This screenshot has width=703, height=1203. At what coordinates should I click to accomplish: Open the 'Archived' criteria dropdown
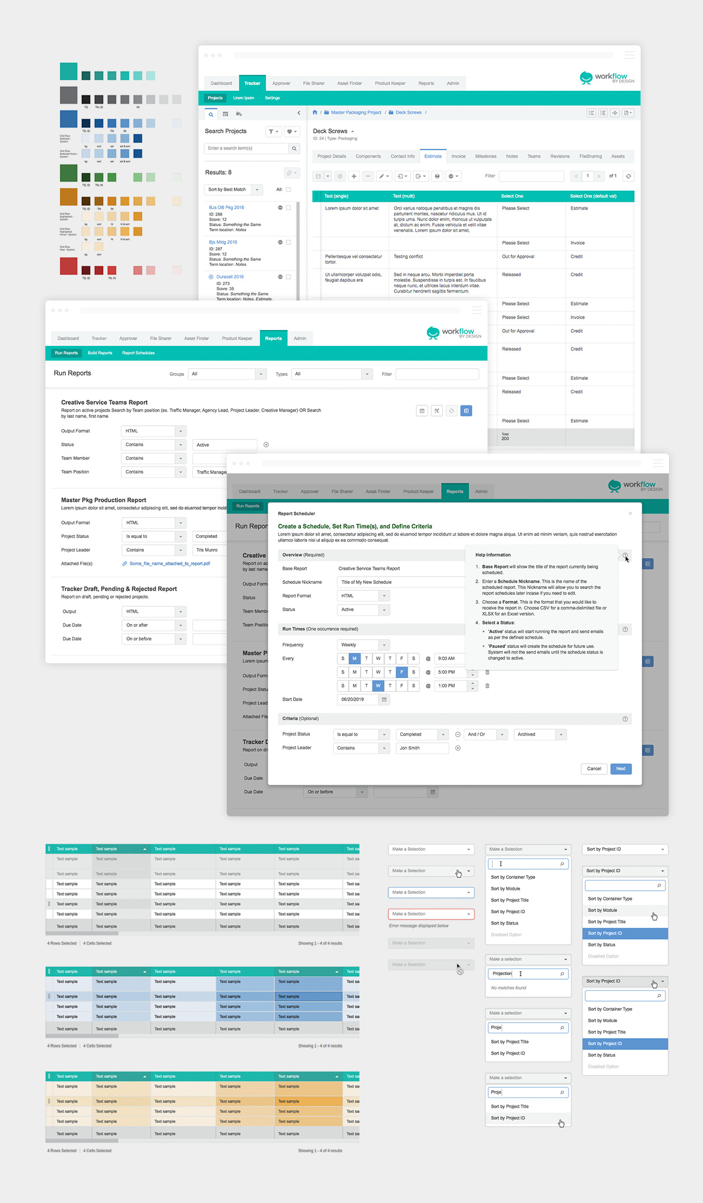(540, 735)
